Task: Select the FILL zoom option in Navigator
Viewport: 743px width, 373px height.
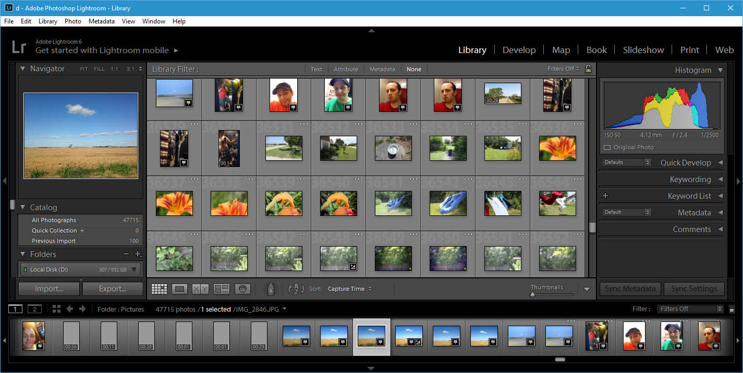Action: (99, 69)
